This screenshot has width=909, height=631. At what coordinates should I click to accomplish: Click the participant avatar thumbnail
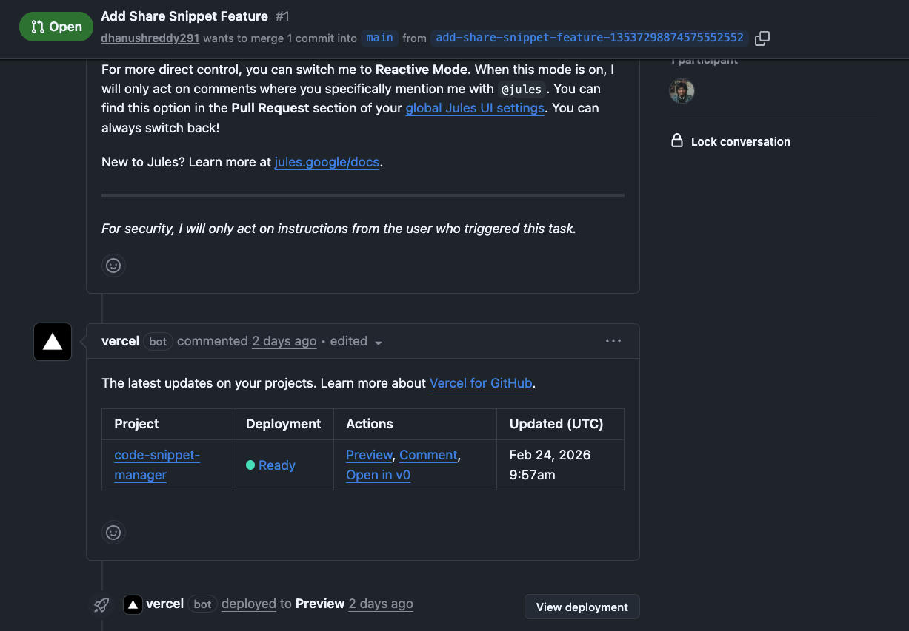click(x=682, y=91)
